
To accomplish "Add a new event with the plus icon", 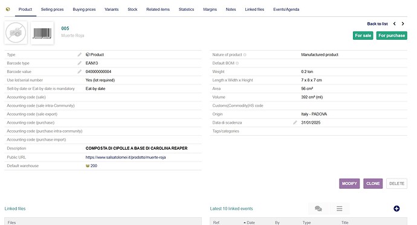I will (396, 209).
